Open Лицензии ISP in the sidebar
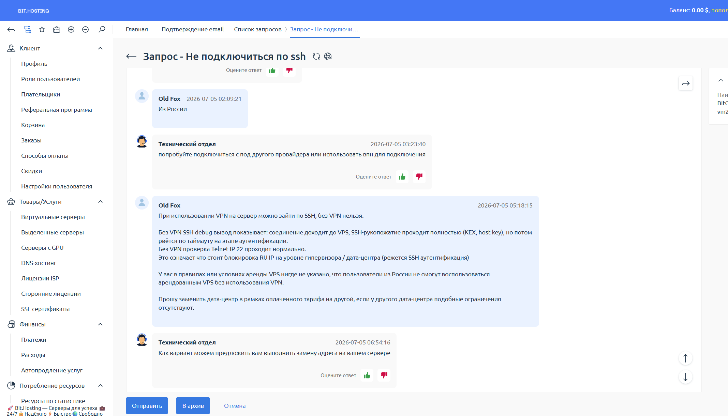 click(40, 278)
